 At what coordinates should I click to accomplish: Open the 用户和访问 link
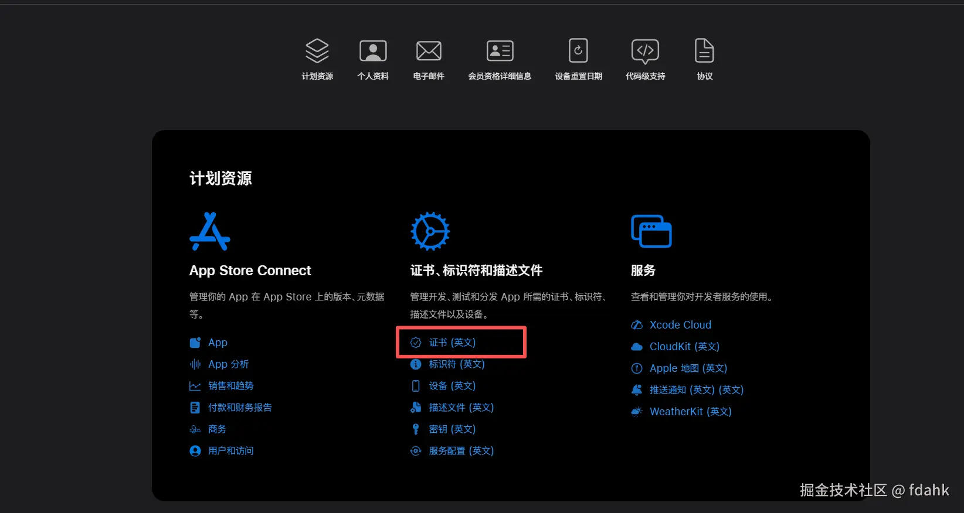[231, 451]
